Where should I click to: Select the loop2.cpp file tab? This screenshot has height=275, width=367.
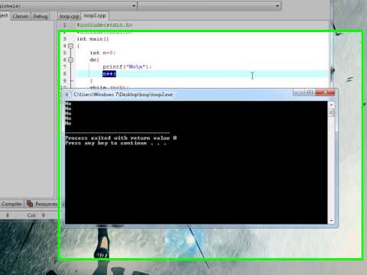95,16
